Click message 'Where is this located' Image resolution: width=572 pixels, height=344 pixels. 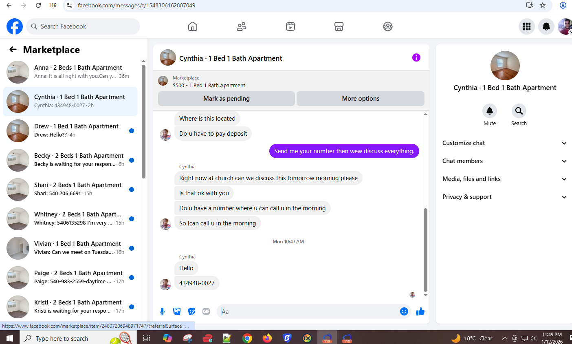(207, 119)
